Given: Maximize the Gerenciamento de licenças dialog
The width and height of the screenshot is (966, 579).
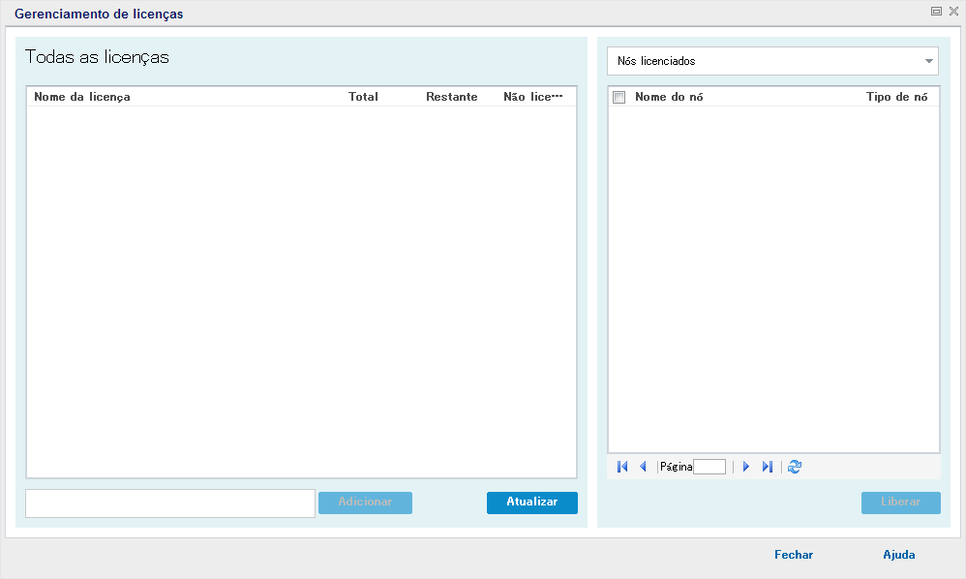Looking at the screenshot, I should click(936, 11).
